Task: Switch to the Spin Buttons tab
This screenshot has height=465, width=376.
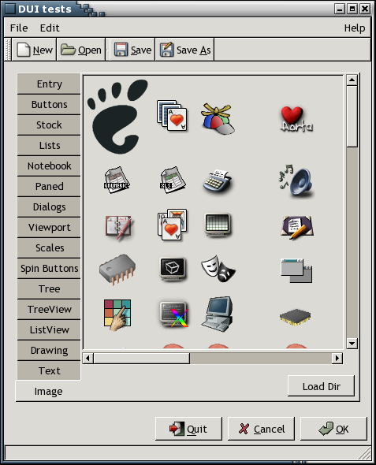Action: click(49, 269)
